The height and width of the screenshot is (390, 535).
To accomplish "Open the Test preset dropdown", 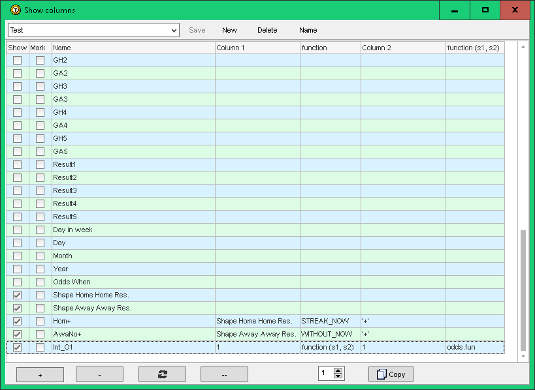I will (x=173, y=30).
